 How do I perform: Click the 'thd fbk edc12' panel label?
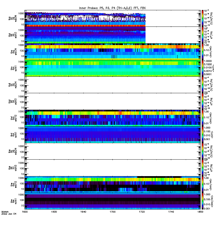point(14,118)
